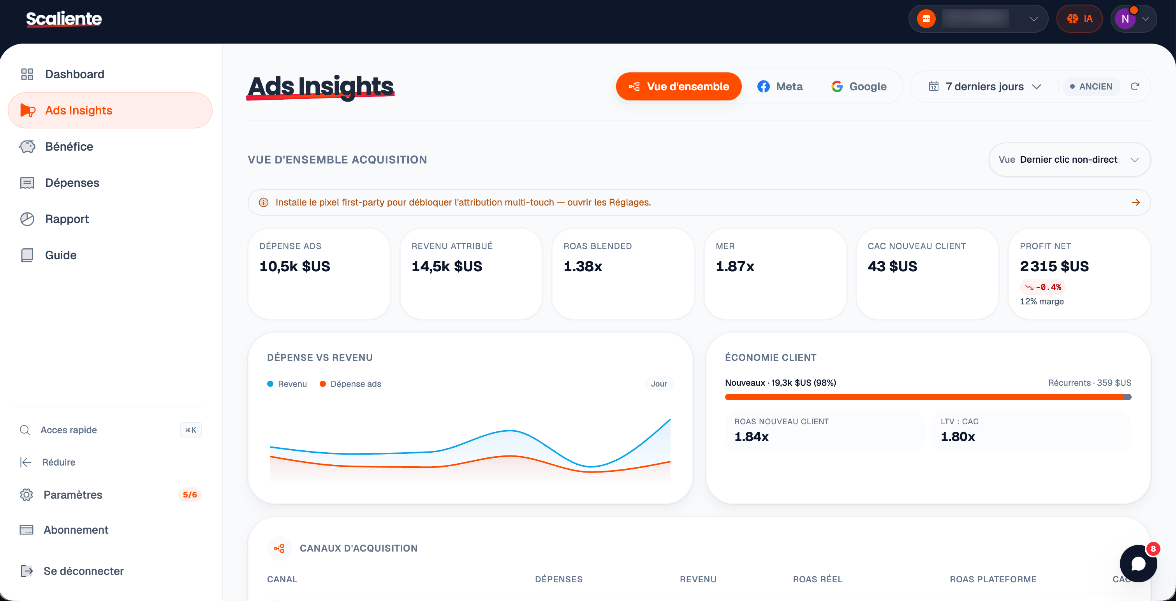Click the Jour granularity button
Screen dimensions: 1176x601
658,384
